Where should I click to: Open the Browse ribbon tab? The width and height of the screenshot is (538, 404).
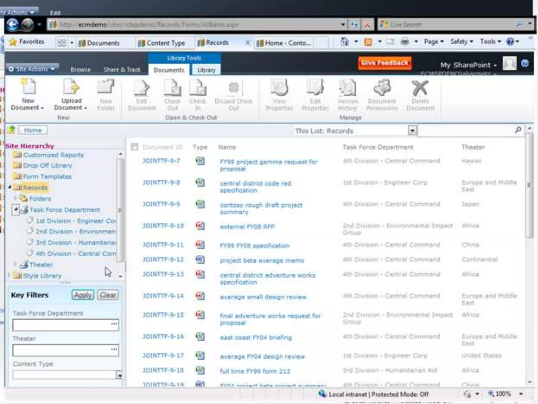point(80,70)
